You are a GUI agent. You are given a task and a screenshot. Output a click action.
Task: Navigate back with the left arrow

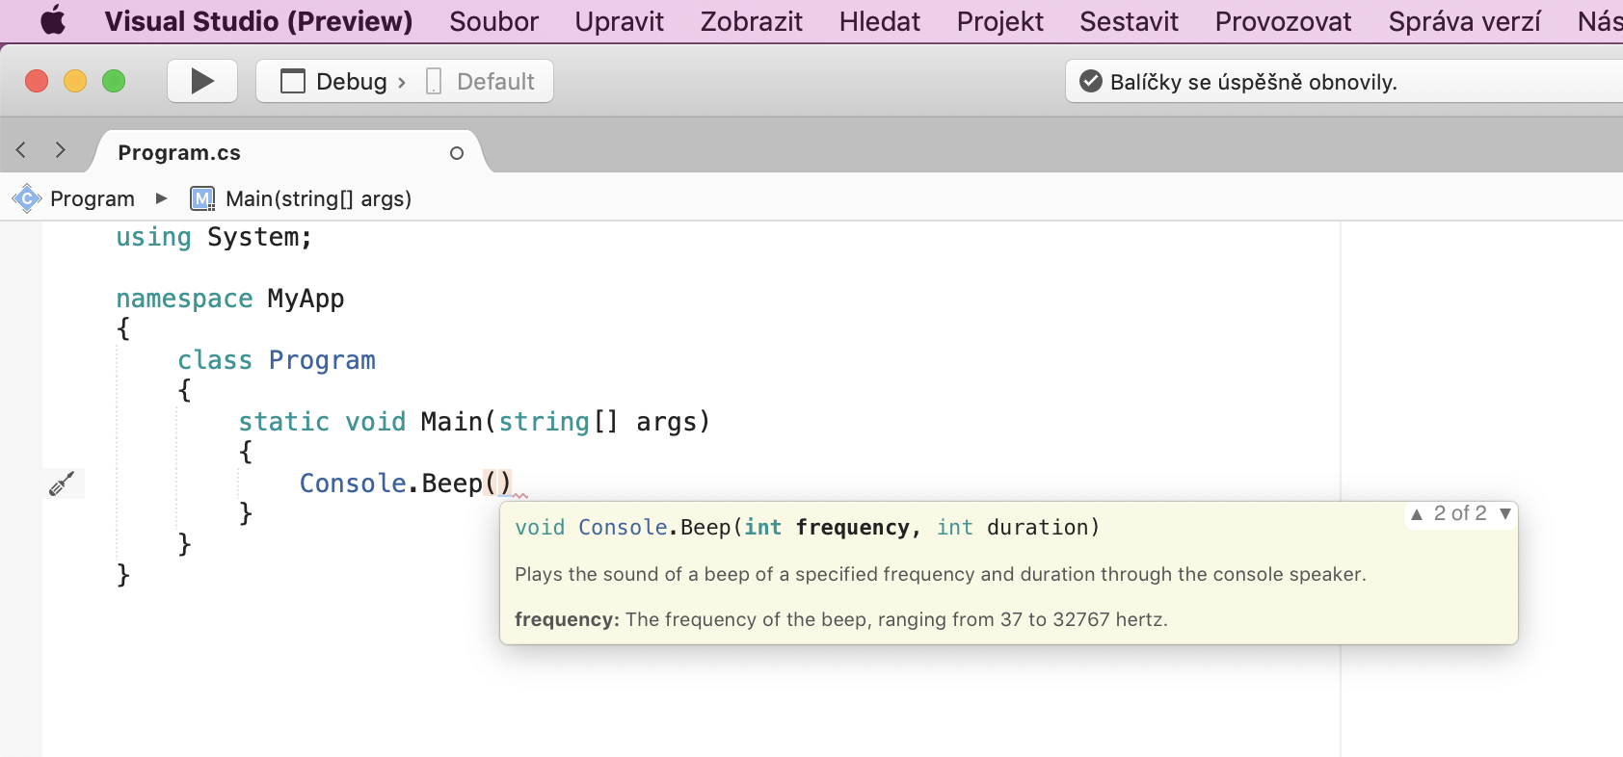[21, 150]
